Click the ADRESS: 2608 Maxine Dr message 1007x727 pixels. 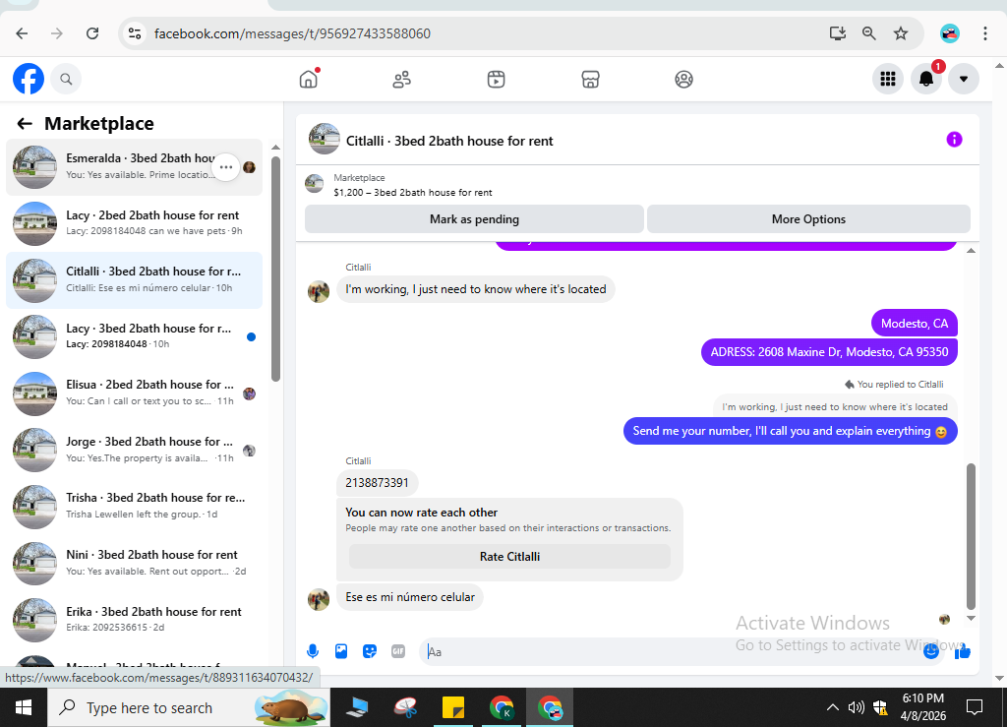(829, 352)
